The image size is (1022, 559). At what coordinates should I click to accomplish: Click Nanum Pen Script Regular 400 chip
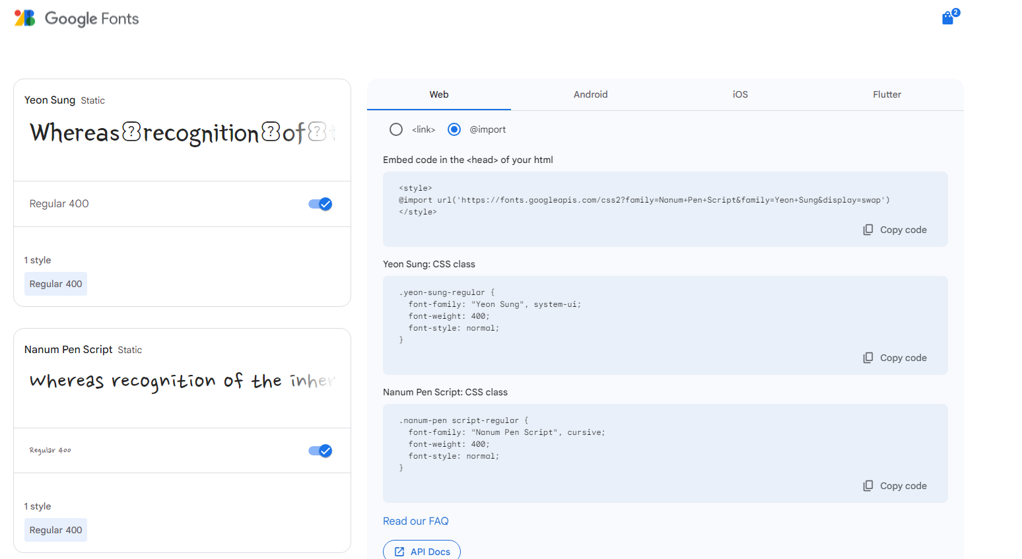coord(56,530)
